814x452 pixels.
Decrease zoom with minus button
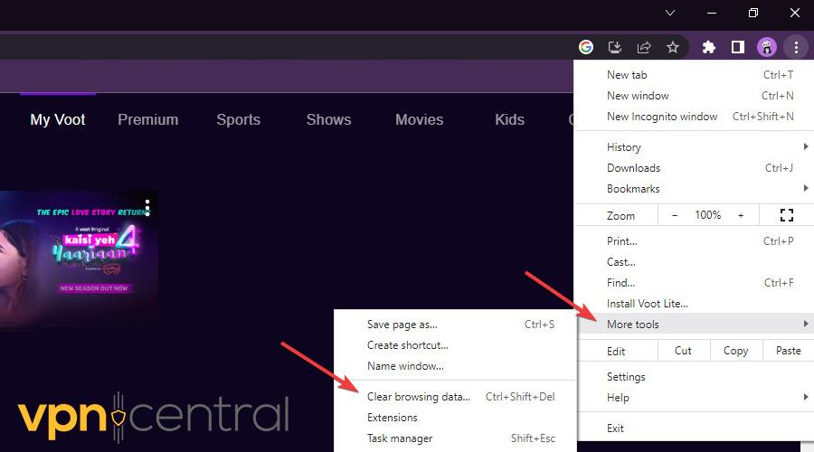click(675, 215)
